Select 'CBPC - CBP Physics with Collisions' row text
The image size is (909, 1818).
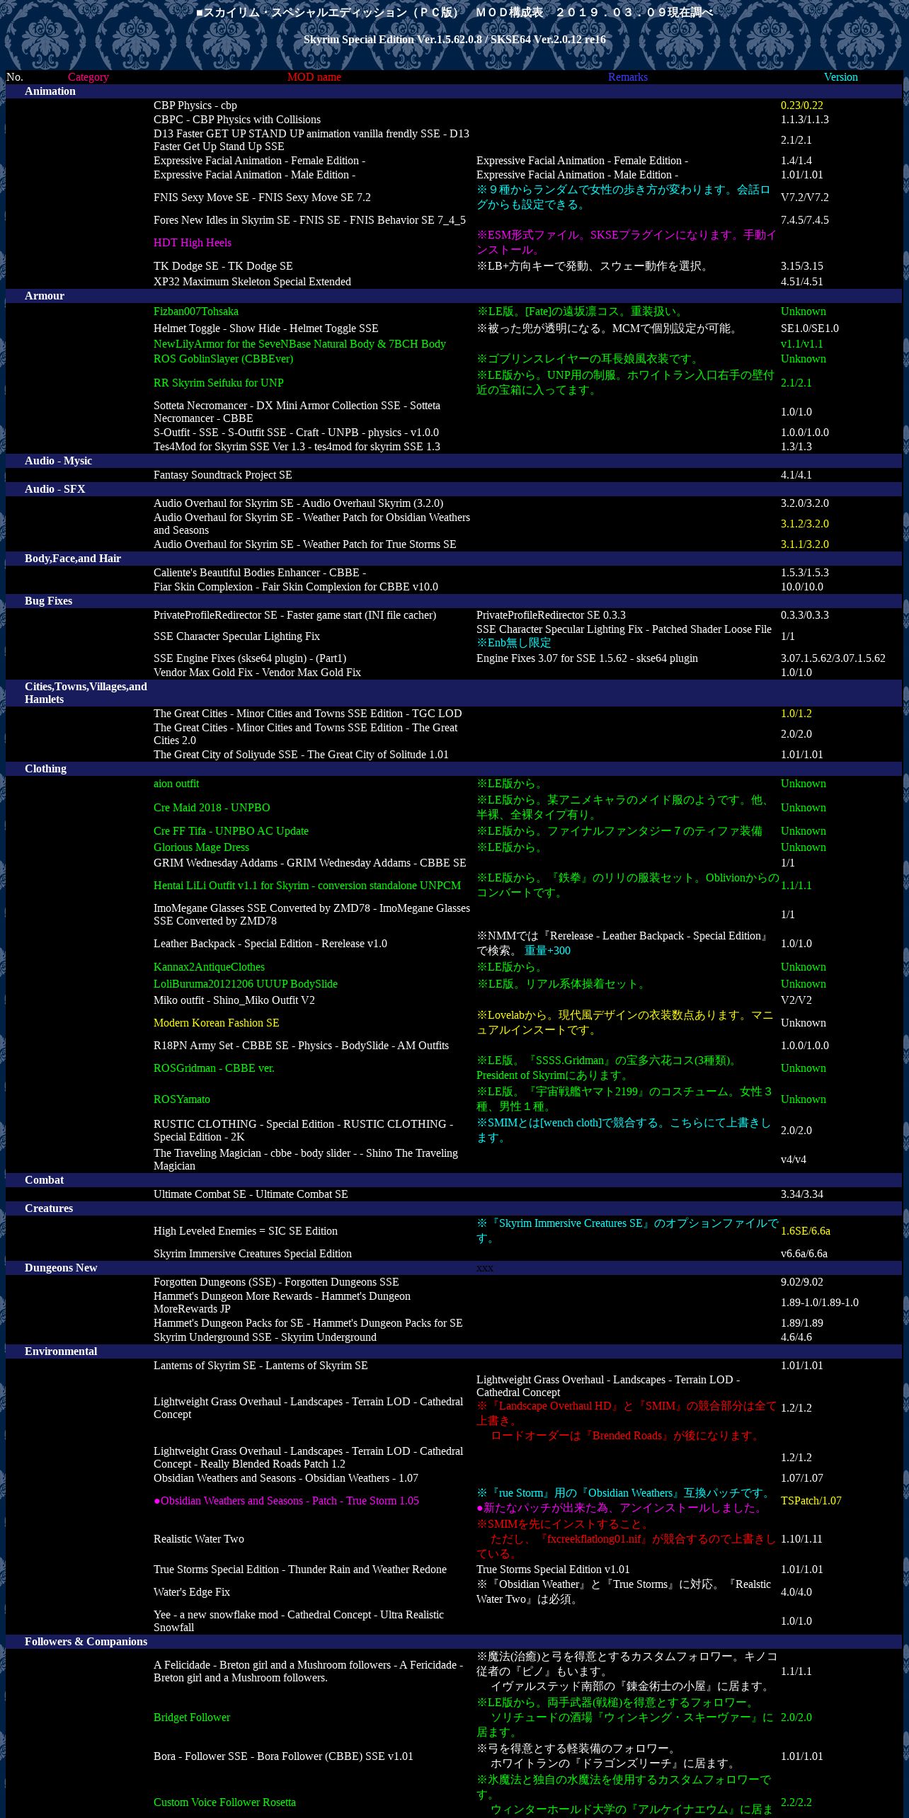point(237,120)
